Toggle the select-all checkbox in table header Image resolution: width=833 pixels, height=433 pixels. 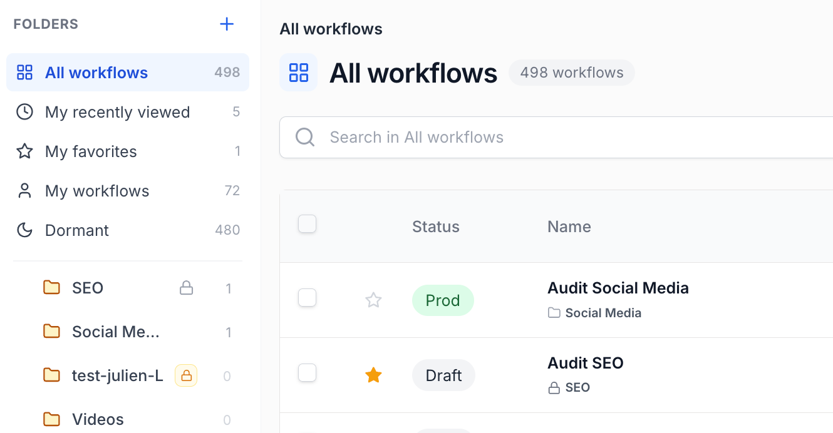307,224
